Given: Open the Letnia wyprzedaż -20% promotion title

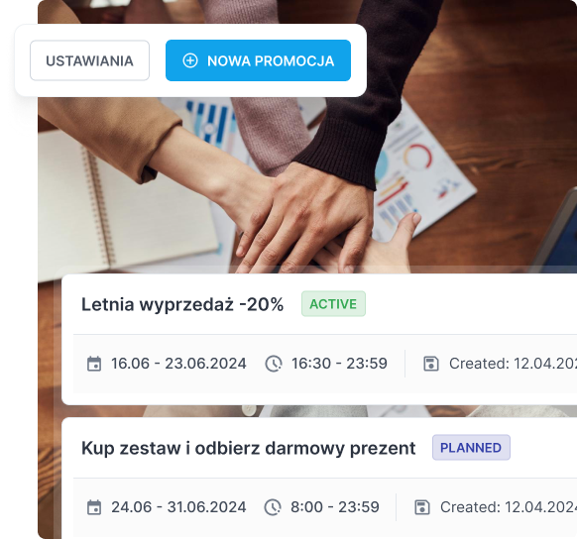Looking at the screenshot, I should [182, 304].
